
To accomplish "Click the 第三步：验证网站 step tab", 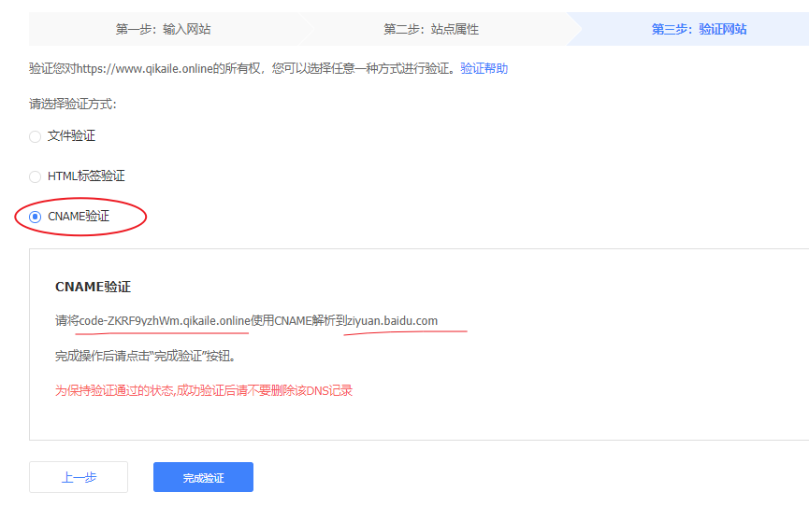I will [x=699, y=29].
